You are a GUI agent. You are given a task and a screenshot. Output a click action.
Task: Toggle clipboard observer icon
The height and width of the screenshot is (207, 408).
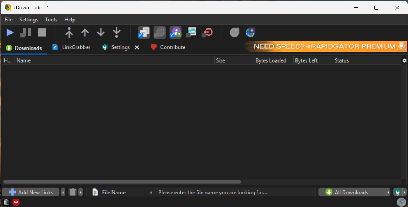144,32
